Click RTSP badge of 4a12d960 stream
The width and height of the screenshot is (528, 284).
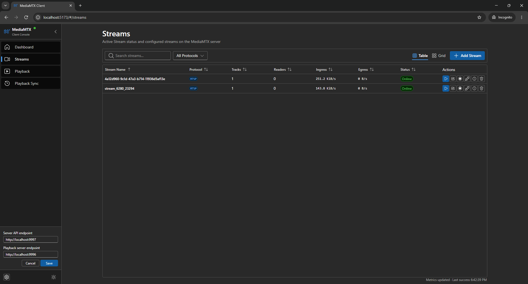(193, 79)
